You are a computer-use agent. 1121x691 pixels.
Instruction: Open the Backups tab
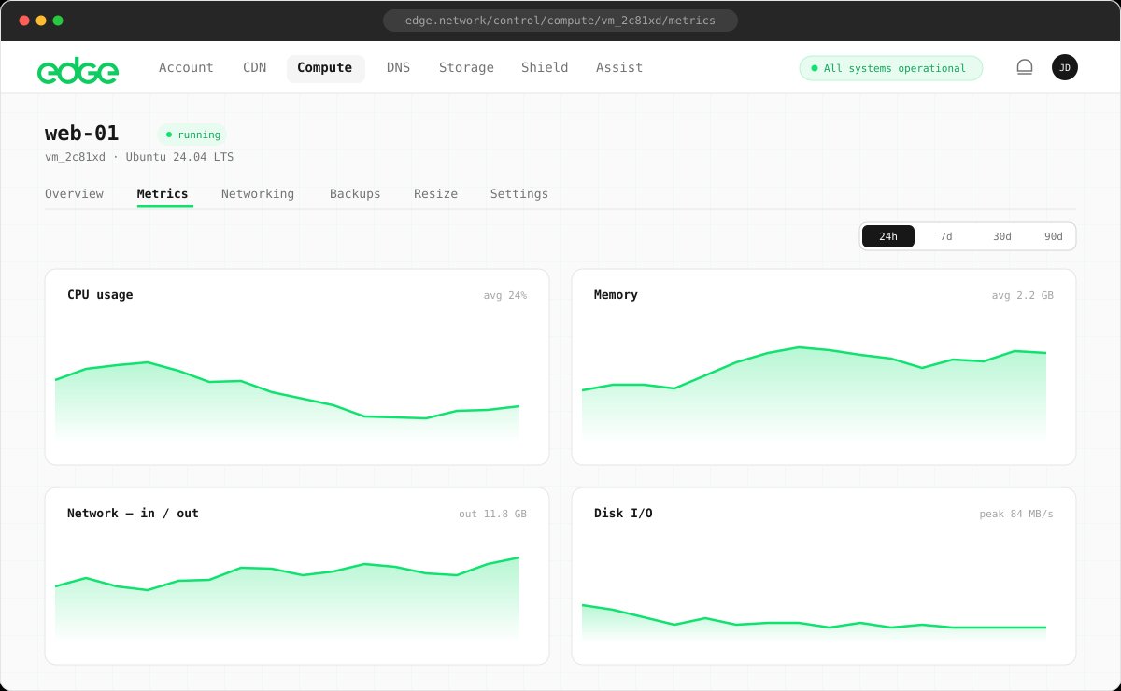click(x=355, y=194)
